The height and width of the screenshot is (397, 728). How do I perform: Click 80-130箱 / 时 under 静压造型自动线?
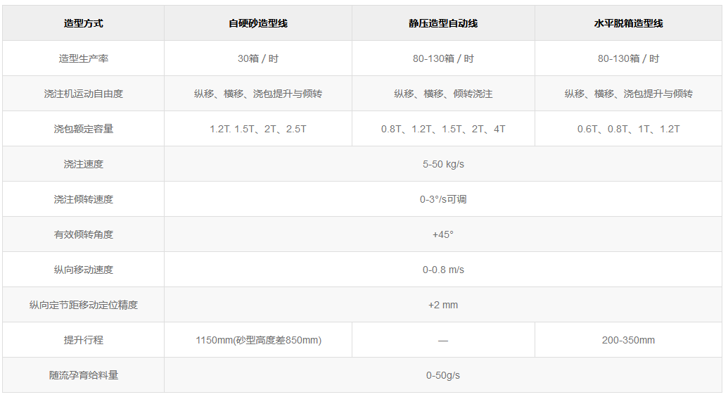443,58
